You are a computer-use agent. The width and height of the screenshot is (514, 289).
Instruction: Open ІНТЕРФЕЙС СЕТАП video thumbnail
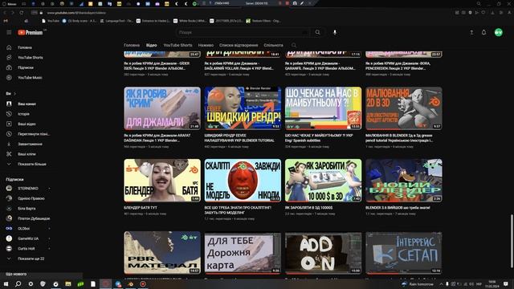pos(404,253)
